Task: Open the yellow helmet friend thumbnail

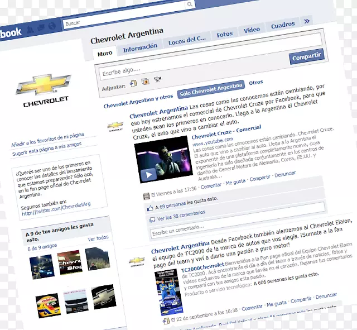Action: coord(48,305)
